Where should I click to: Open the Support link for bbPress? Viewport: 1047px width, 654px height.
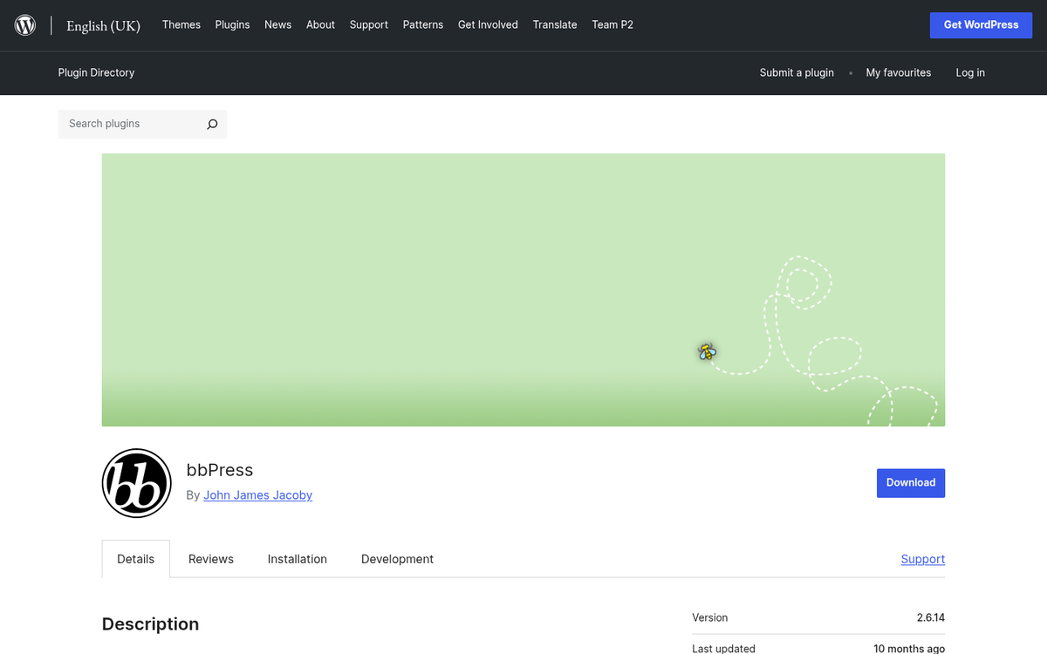point(922,558)
